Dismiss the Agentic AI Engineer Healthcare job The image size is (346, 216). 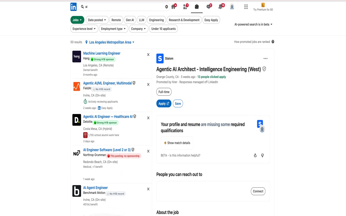(x=148, y=118)
